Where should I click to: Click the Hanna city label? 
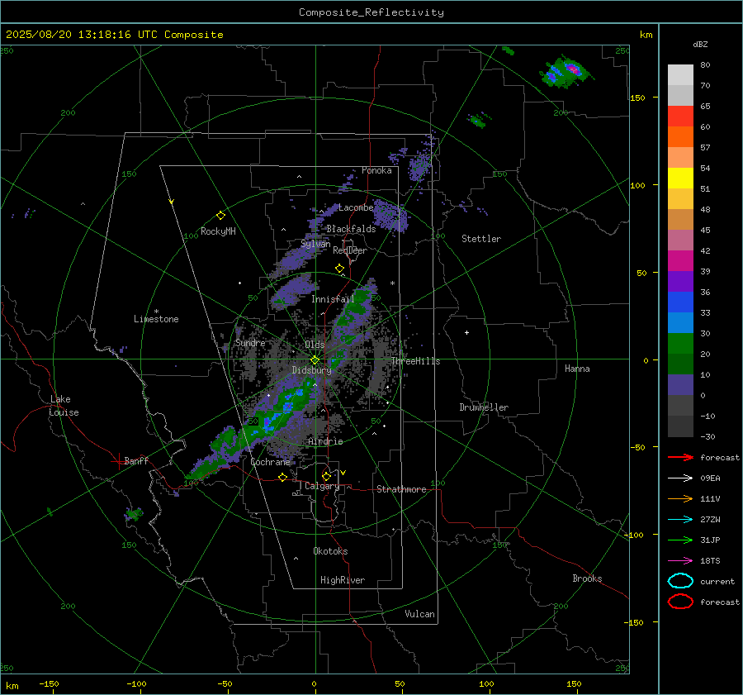[x=577, y=369]
